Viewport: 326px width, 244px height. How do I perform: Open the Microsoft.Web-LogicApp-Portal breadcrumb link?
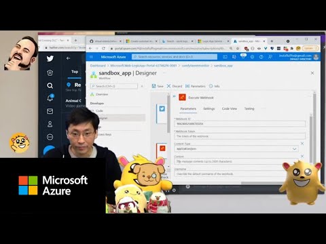click(x=143, y=66)
